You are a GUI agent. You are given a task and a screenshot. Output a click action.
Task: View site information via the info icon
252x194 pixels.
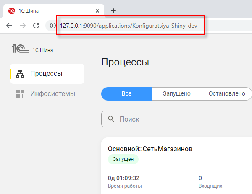click(52, 26)
